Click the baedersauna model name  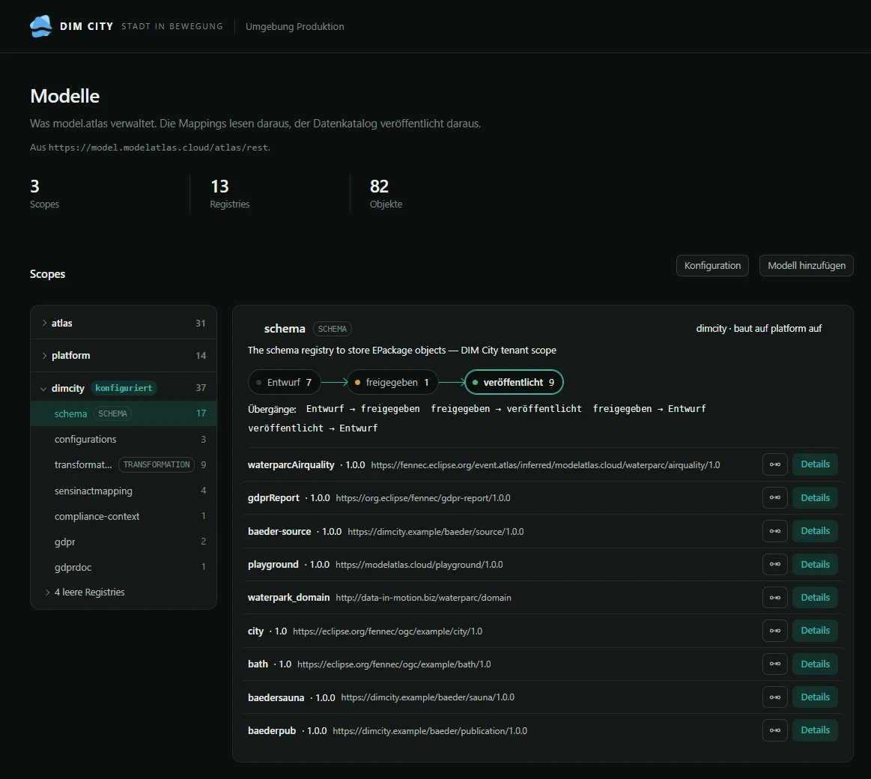click(x=276, y=698)
